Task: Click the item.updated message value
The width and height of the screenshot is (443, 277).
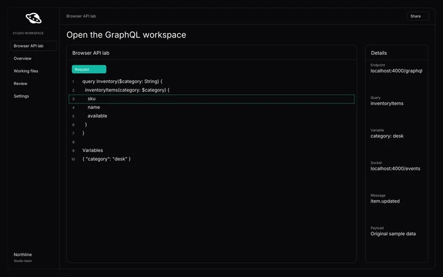Action: (x=385, y=201)
